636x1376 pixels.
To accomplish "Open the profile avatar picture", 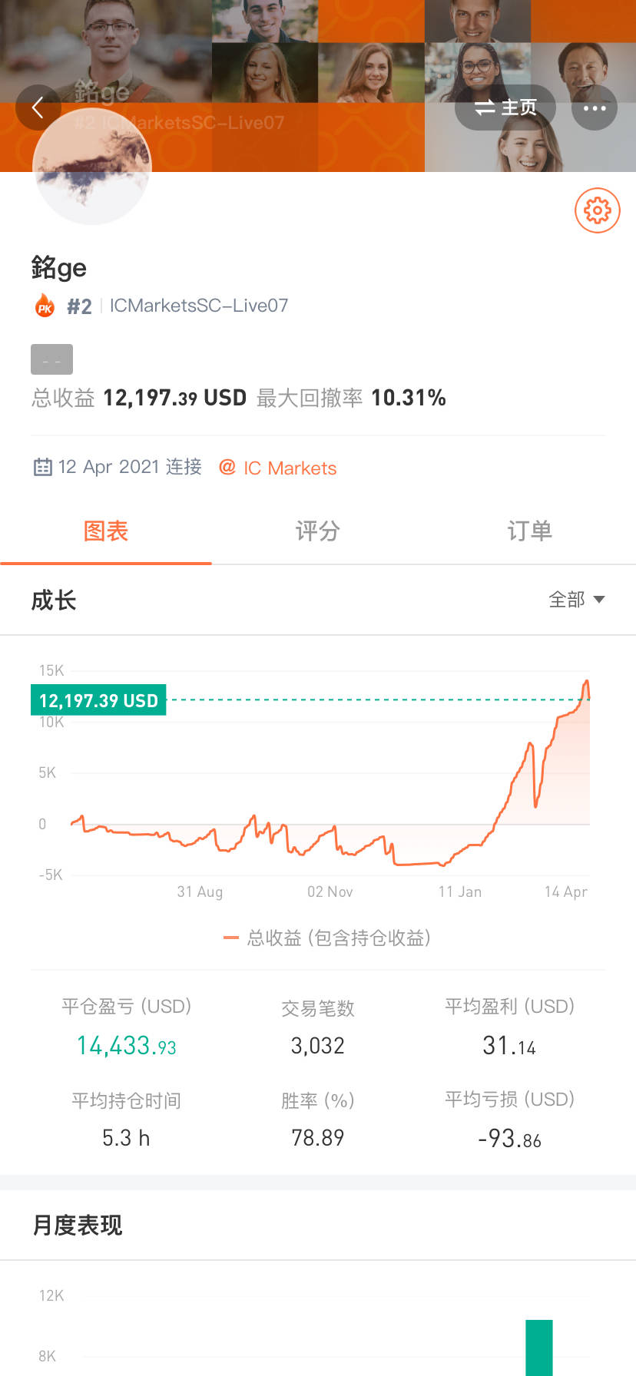I will point(92,167).
